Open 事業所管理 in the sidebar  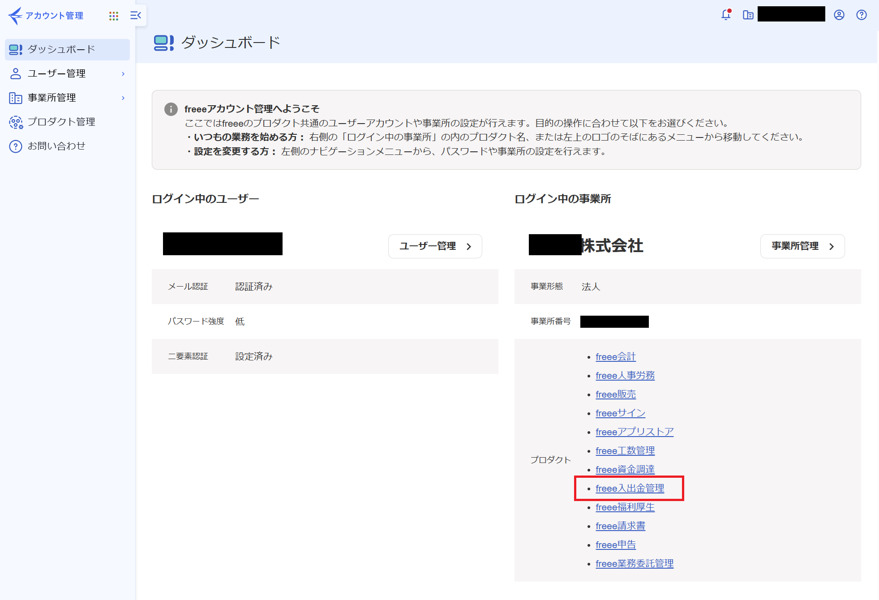coord(68,98)
